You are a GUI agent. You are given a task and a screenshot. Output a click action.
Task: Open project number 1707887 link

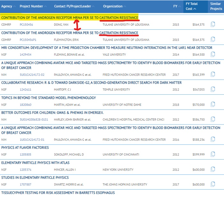pos(25,185)
